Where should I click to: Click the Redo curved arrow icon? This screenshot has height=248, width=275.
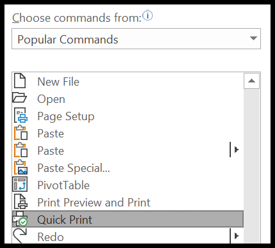20,236
